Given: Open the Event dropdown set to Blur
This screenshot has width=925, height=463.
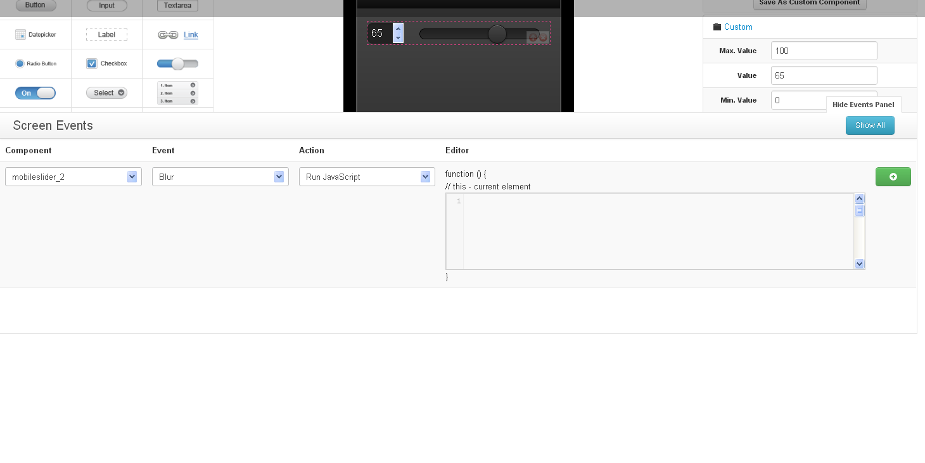Looking at the screenshot, I should (220, 177).
